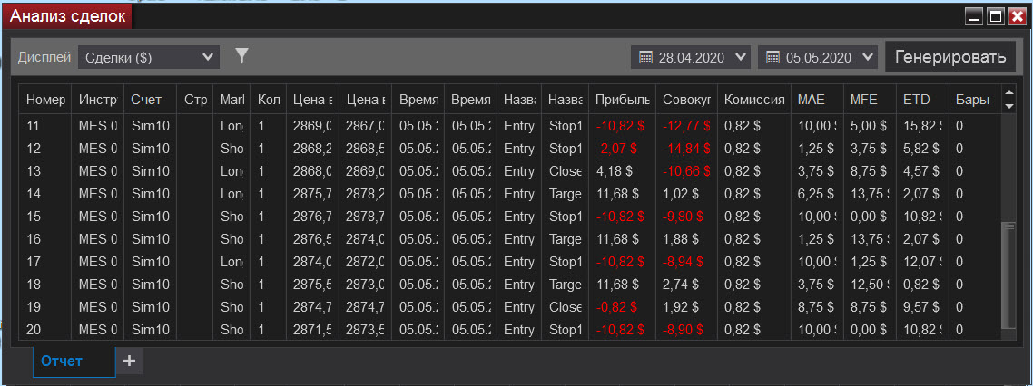
Task: Sort by the Комиссия column header
Action: (754, 100)
